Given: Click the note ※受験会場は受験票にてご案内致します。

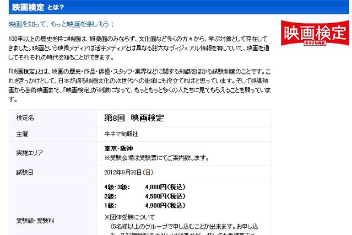Looking at the screenshot, I should pos(156,158).
